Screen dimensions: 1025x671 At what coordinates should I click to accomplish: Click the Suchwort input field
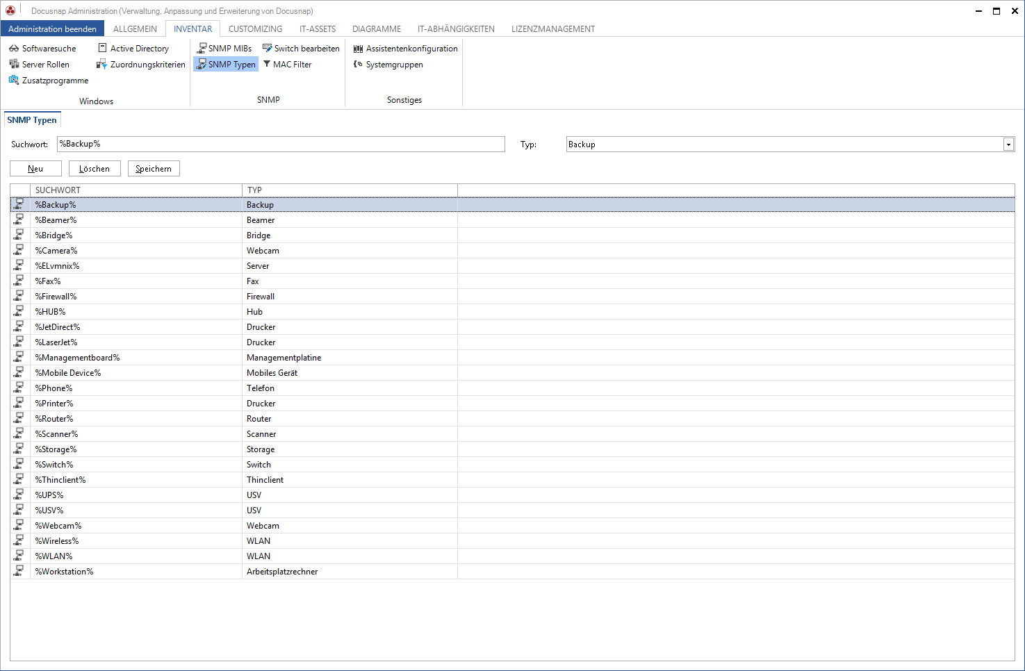[281, 144]
